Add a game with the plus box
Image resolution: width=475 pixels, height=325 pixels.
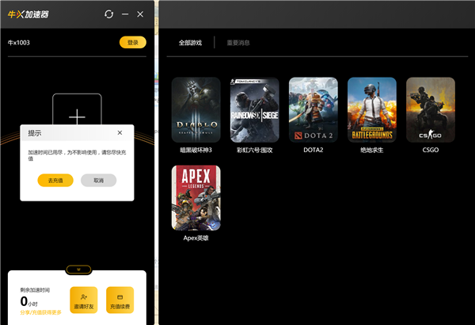click(x=77, y=109)
